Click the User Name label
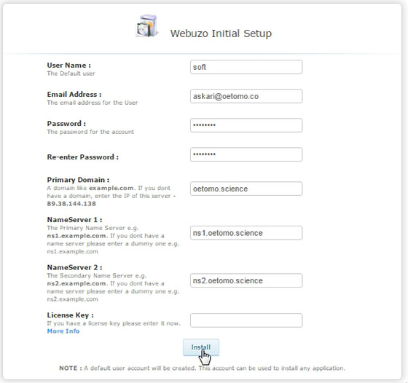The height and width of the screenshot is (383, 408). (69, 65)
